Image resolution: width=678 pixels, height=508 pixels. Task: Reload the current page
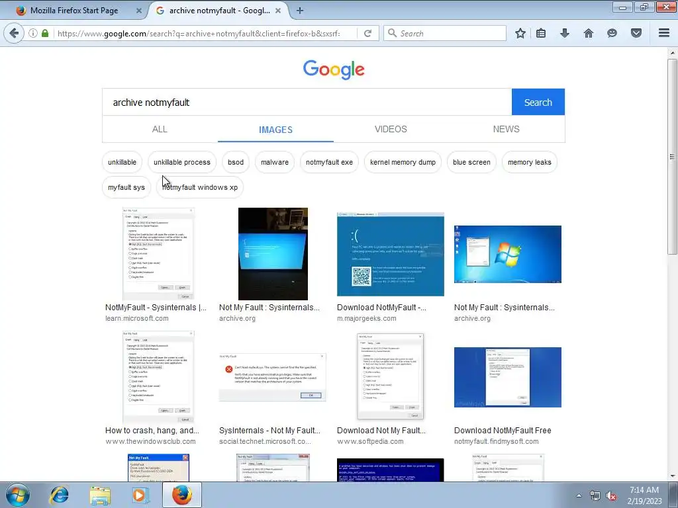click(x=367, y=33)
